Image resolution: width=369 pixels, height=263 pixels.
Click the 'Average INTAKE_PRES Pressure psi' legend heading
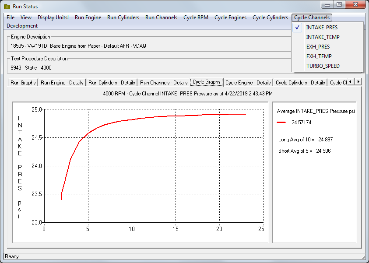(x=316, y=111)
